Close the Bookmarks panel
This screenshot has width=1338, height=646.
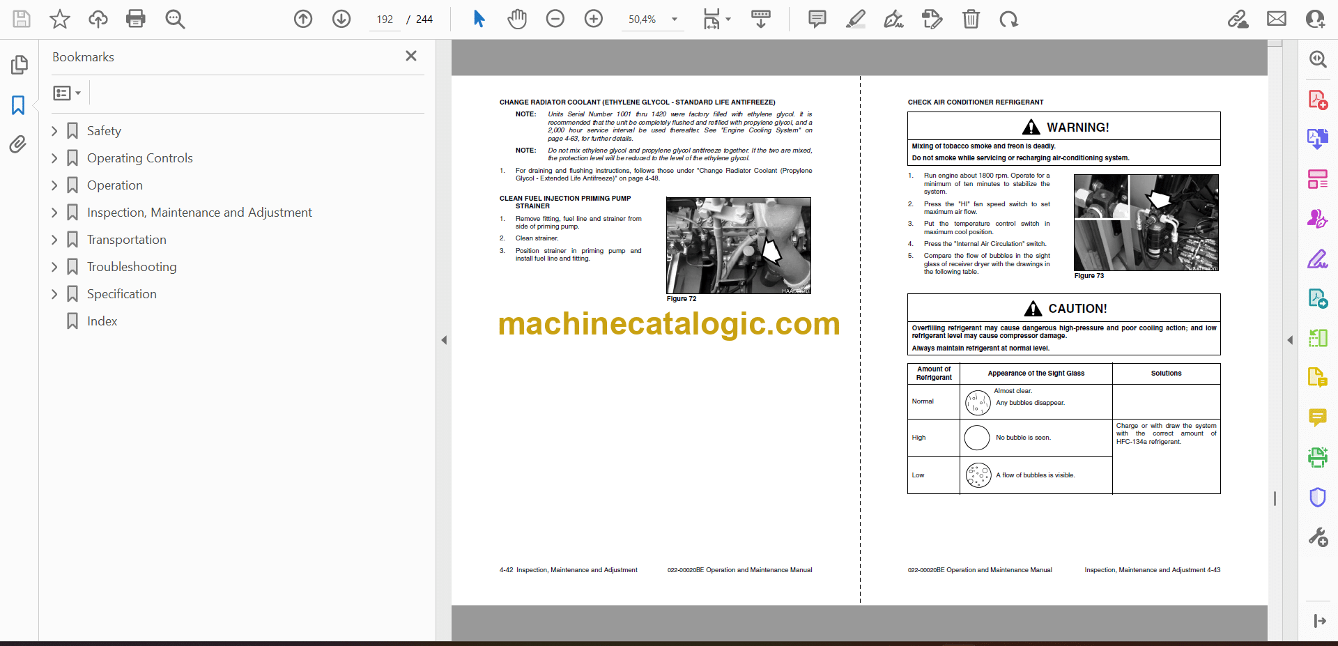click(x=411, y=56)
